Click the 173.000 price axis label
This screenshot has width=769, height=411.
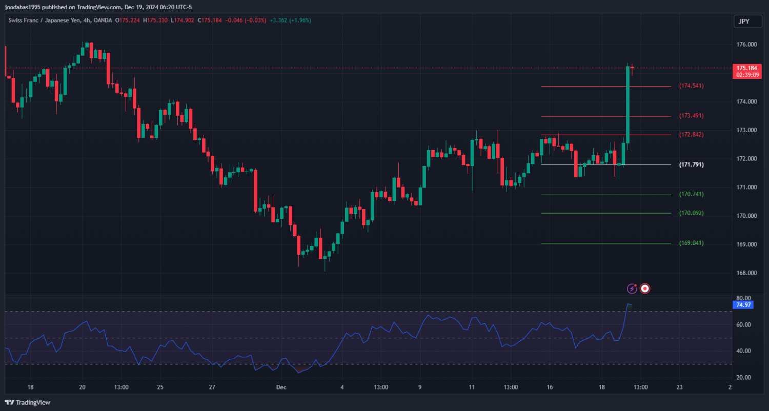coord(746,130)
